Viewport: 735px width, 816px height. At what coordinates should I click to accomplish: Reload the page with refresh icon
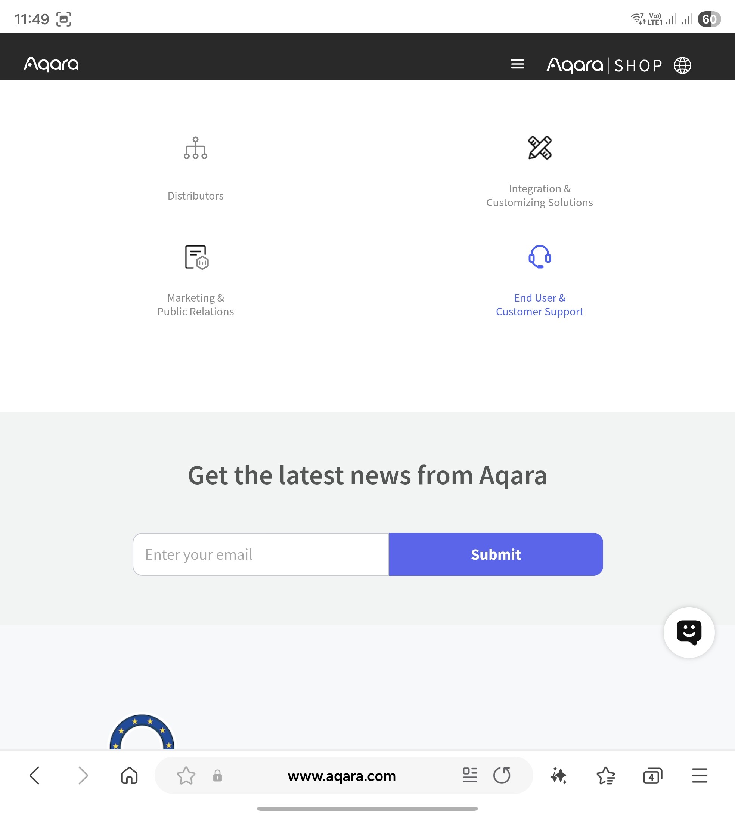pyautogui.click(x=502, y=775)
